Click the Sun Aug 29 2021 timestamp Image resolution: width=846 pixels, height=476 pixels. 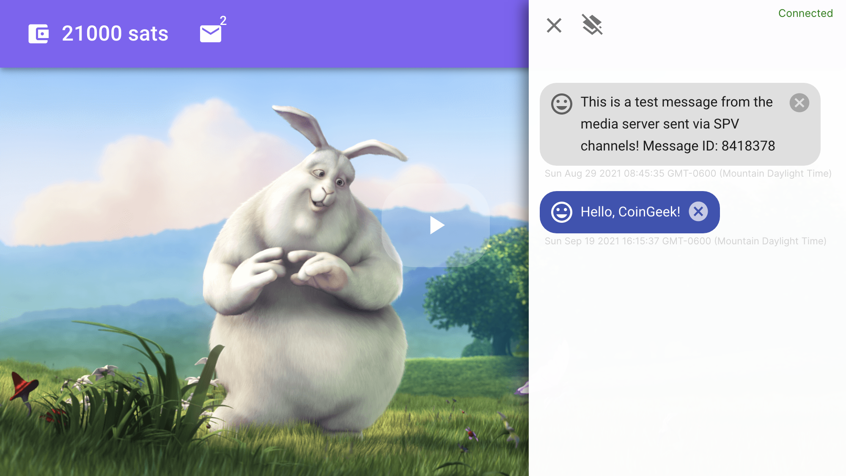tap(688, 173)
